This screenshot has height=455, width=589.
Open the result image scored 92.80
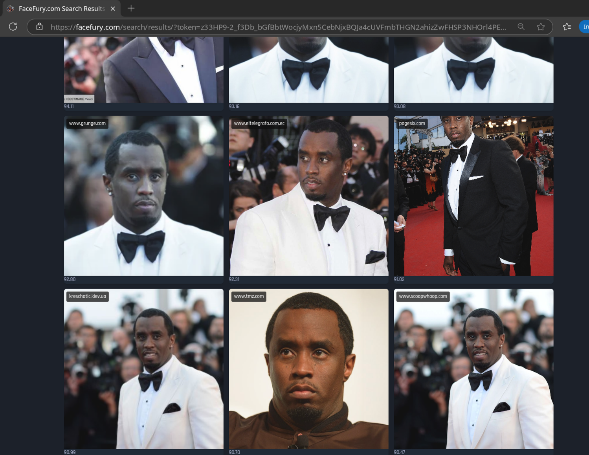click(144, 196)
